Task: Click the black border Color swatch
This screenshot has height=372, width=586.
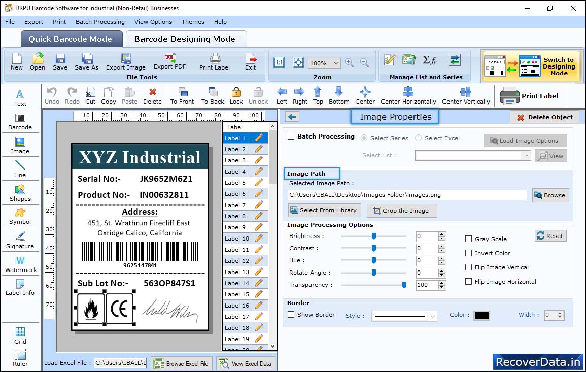Action: pyautogui.click(x=481, y=316)
